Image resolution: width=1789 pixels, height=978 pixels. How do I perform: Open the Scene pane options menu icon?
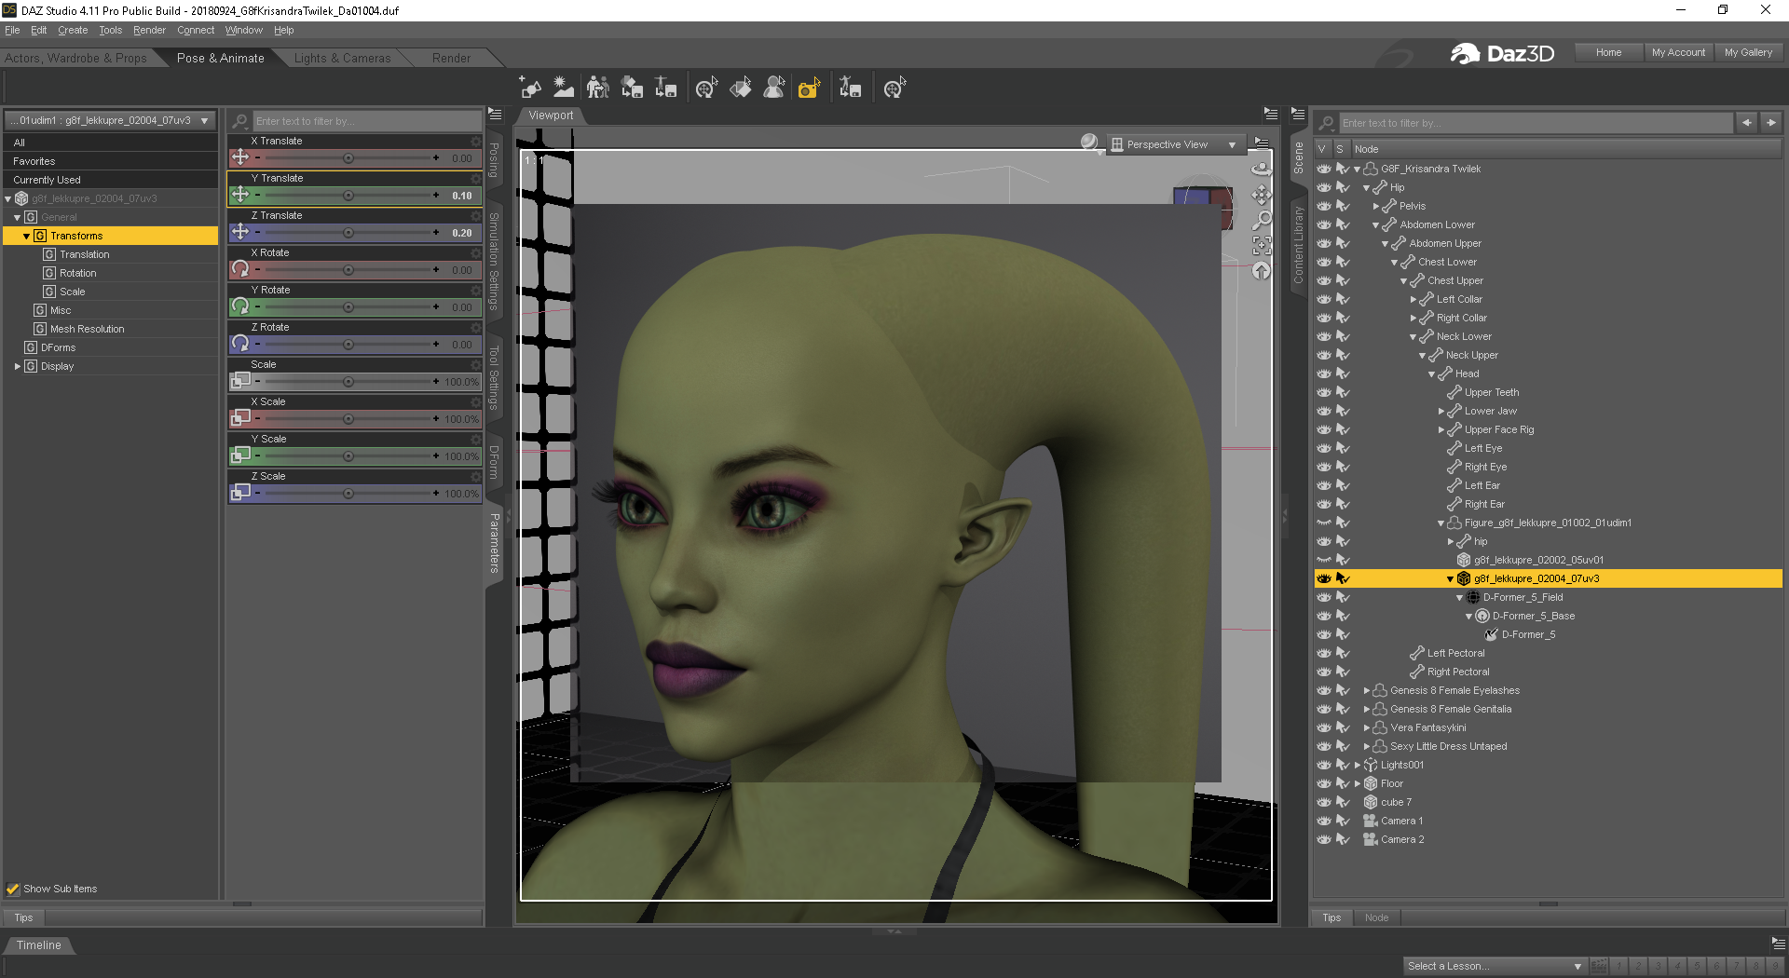point(1298,114)
